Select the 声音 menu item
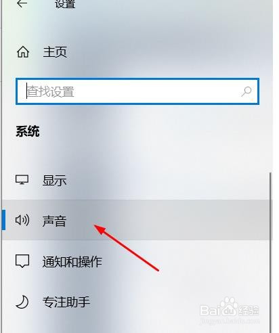The image size is (279, 333). (x=54, y=221)
